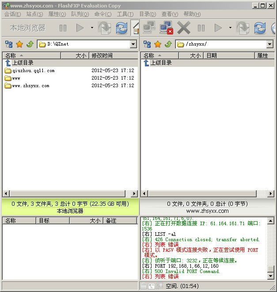Open the 队列(Q) menu
277x292 pixels.
80,14
